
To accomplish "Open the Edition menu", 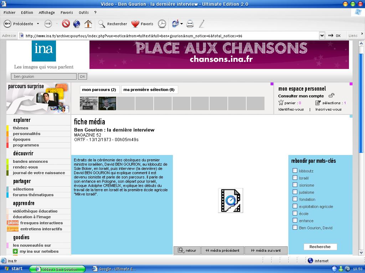I will 27,12.
